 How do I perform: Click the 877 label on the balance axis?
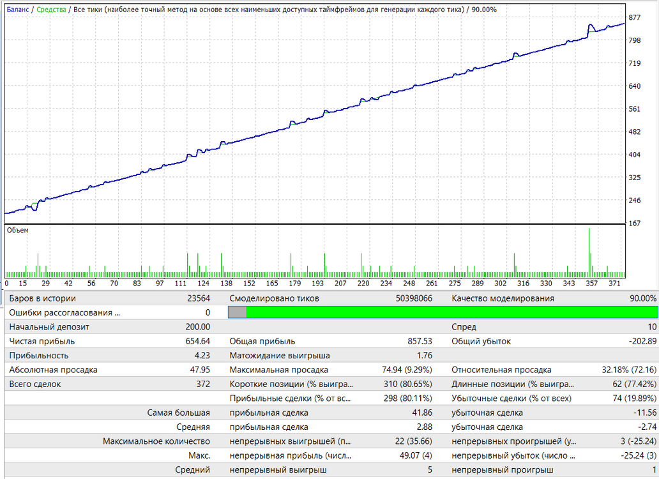click(635, 18)
